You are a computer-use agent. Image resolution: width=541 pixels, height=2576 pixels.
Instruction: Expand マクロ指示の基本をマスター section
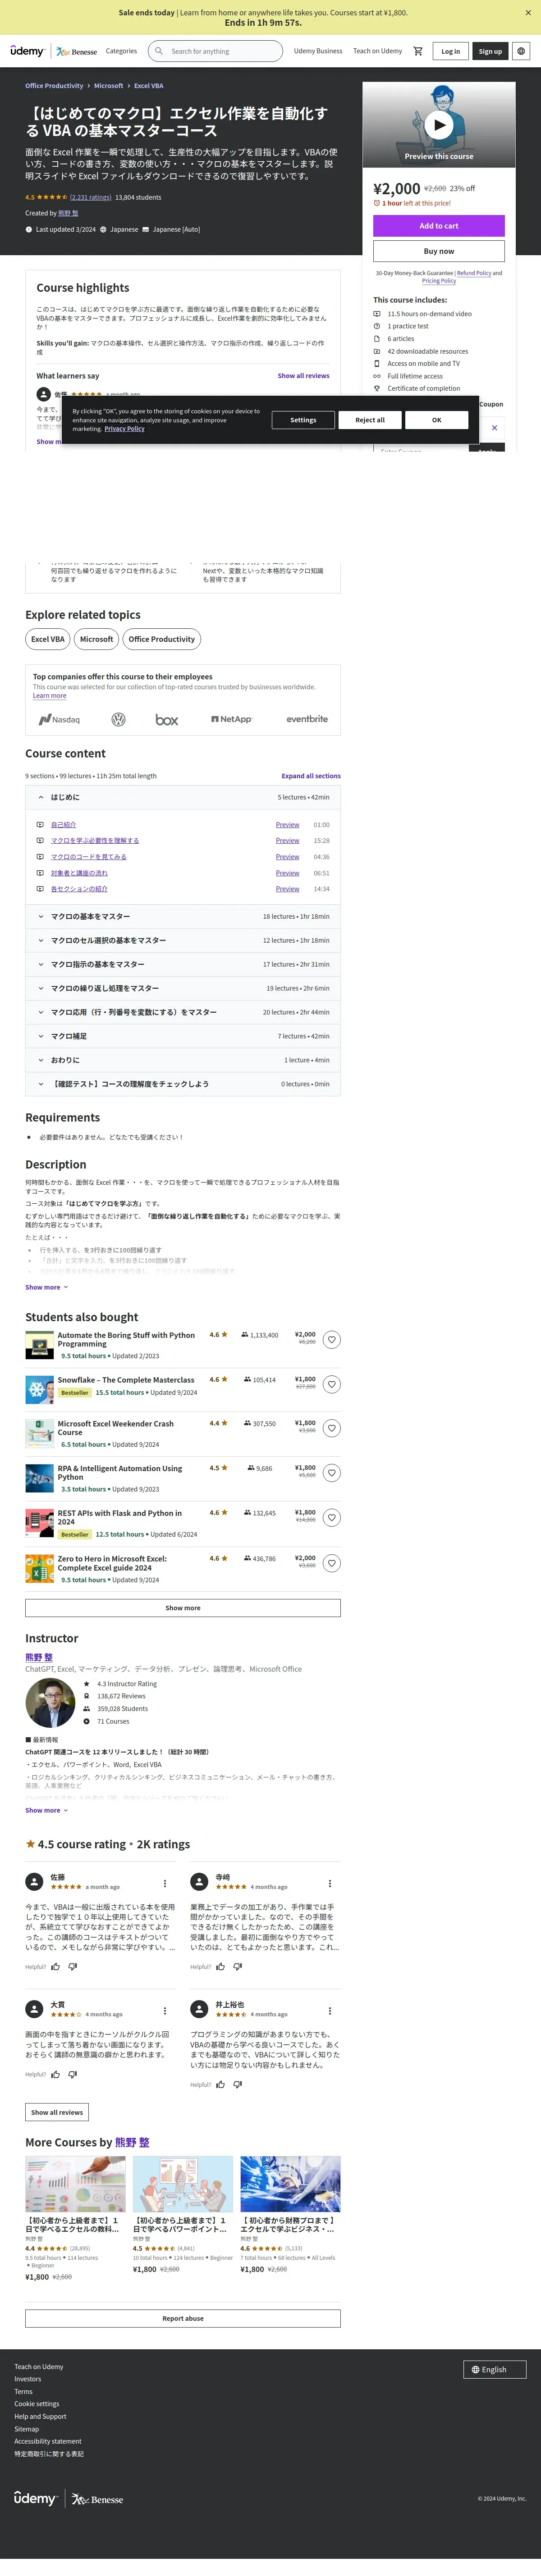tap(183, 964)
